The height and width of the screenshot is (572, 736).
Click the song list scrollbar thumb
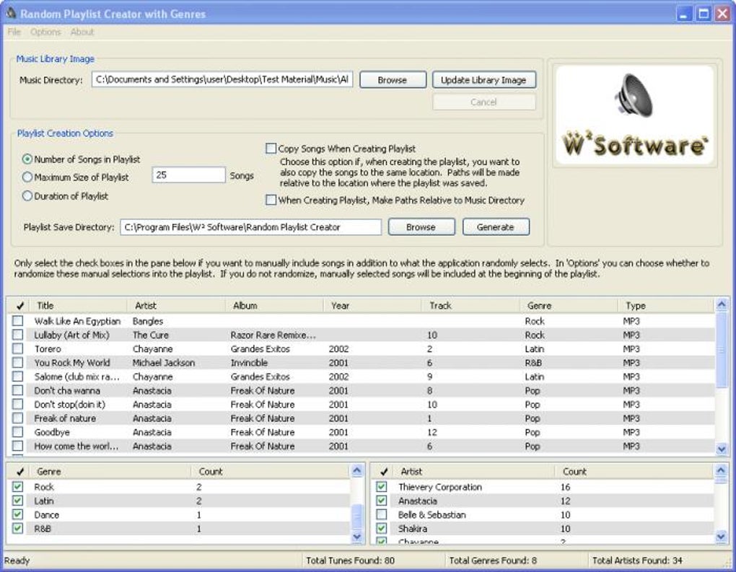[x=722, y=350]
